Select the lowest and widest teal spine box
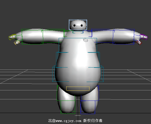151x124 pixels. click(78, 74)
